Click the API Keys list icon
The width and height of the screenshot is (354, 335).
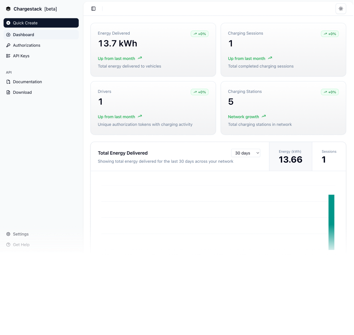point(8,56)
